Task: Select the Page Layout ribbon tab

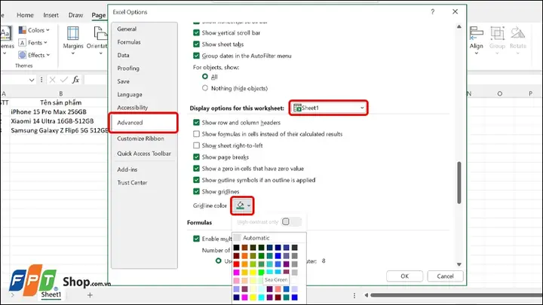Action: (x=99, y=15)
